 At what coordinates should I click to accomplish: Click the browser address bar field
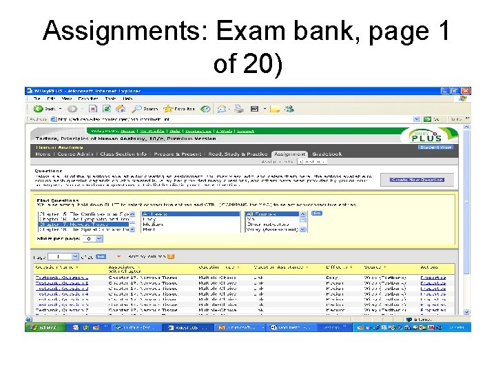pos(234,119)
